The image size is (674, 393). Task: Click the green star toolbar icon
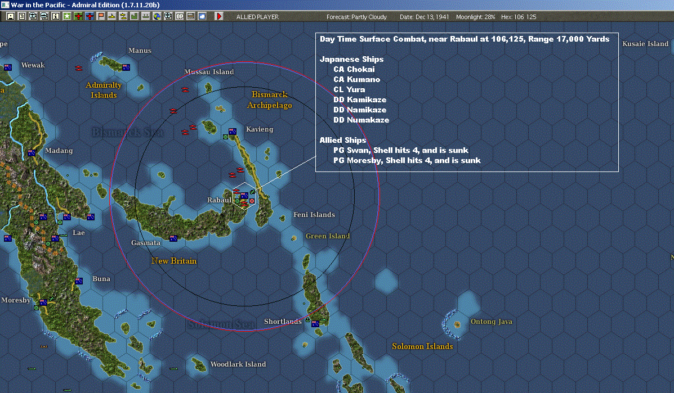[66, 16]
